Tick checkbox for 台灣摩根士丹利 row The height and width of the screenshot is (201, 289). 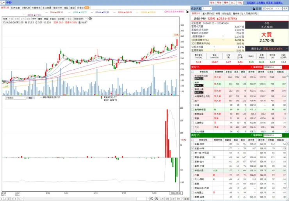193,96
